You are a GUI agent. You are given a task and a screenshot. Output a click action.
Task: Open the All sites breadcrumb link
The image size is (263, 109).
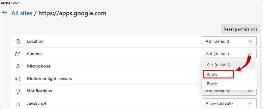click(22, 13)
